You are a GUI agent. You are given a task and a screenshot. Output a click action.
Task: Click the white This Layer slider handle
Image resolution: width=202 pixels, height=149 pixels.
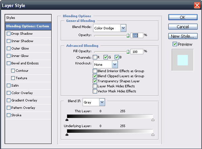pos(153,120)
